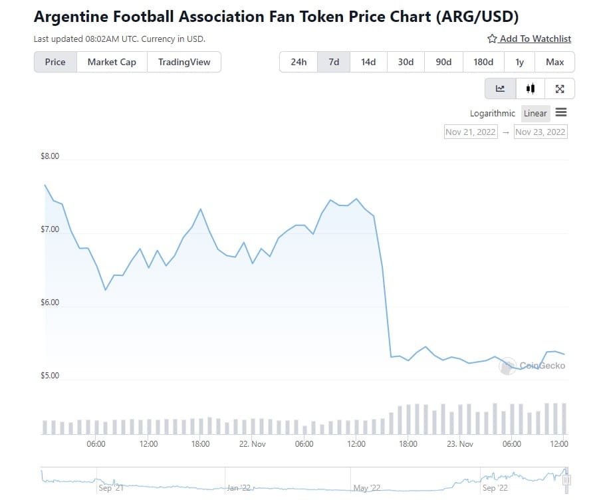Click the arrow between date fields
The width and height of the screenshot is (595, 504).
[x=506, y=132]
